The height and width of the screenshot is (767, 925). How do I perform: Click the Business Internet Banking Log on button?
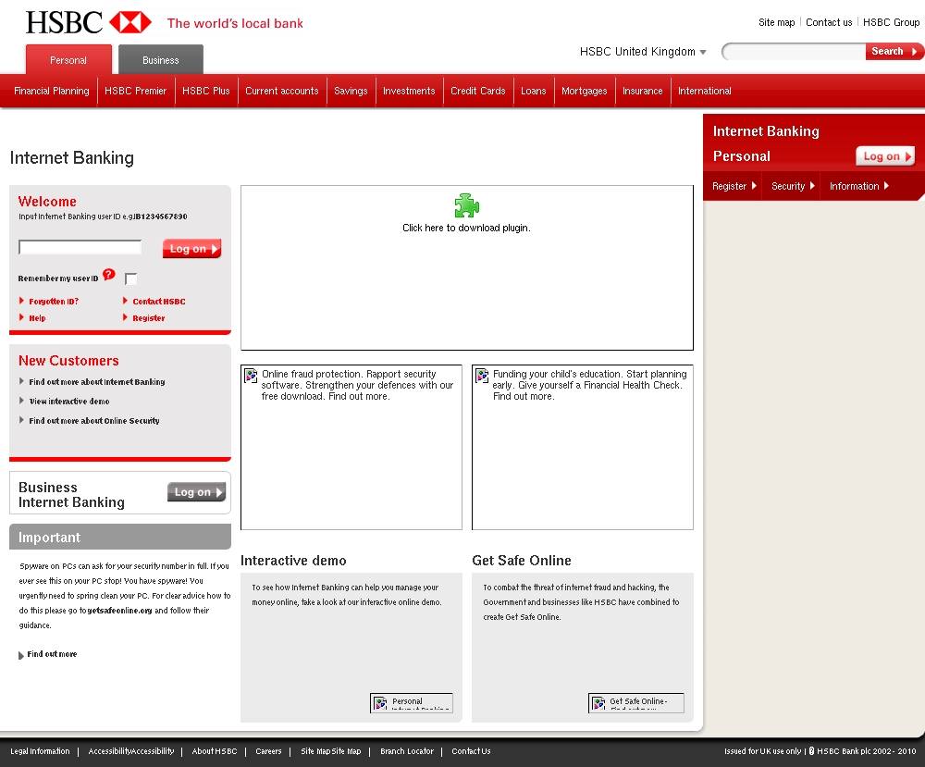point(196,491)
